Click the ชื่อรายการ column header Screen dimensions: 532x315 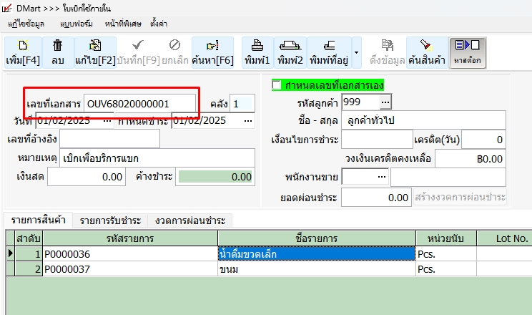pos(317,238)
